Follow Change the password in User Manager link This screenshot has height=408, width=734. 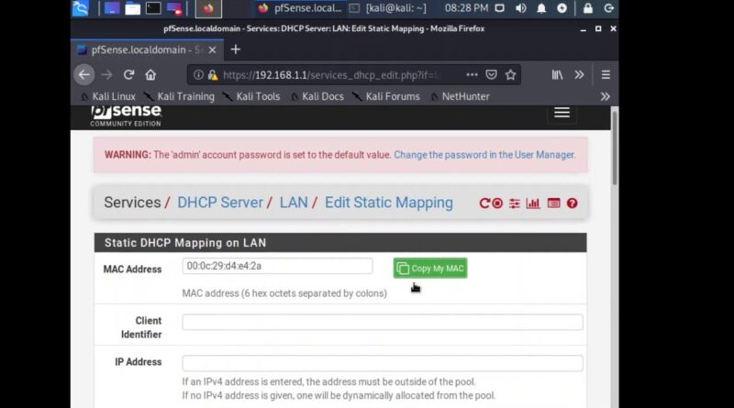click(x=484, y=155)
